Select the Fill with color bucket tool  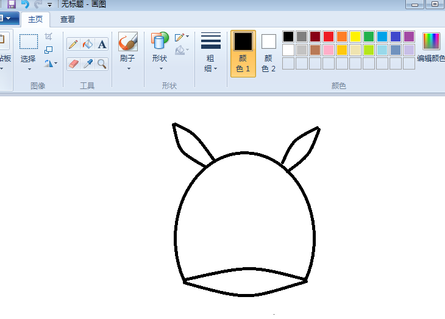click(88, 45)
